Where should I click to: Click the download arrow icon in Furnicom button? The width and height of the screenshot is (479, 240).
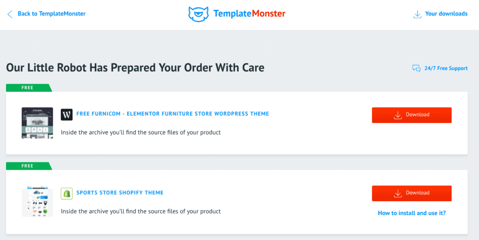click(398, 115)
